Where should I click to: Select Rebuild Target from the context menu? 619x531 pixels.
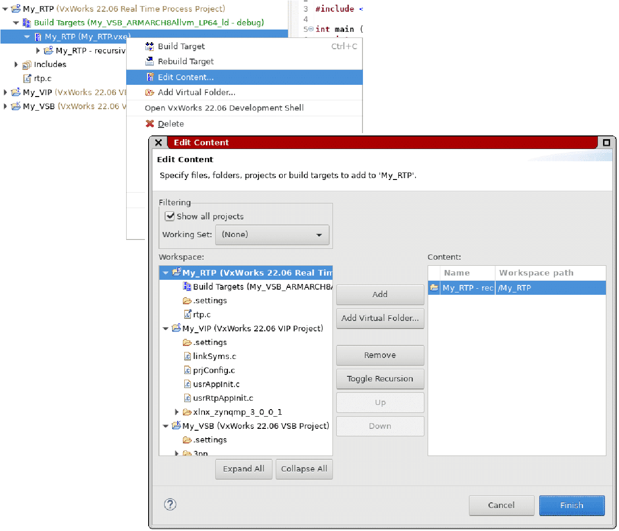[x=186, y=61]
